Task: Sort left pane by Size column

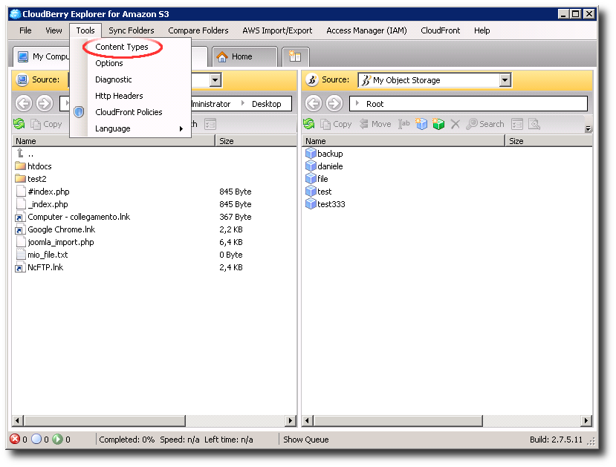Action: coord(256,141)
